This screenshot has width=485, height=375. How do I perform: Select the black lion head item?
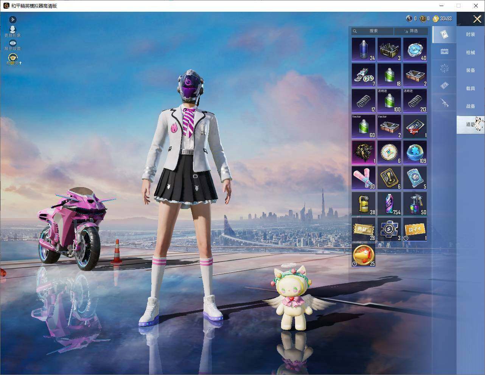pyautogui.click(x=364, y=152)
